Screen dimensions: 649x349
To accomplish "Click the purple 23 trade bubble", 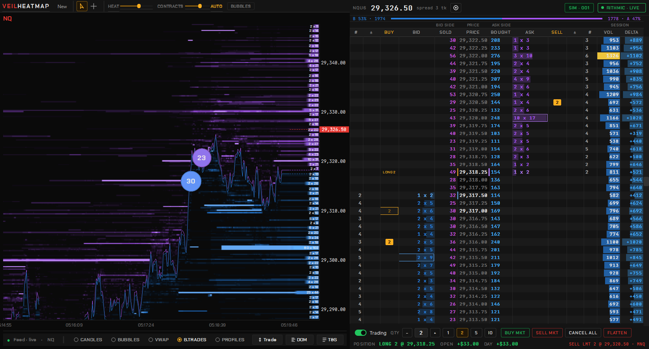I will [202, 158].
